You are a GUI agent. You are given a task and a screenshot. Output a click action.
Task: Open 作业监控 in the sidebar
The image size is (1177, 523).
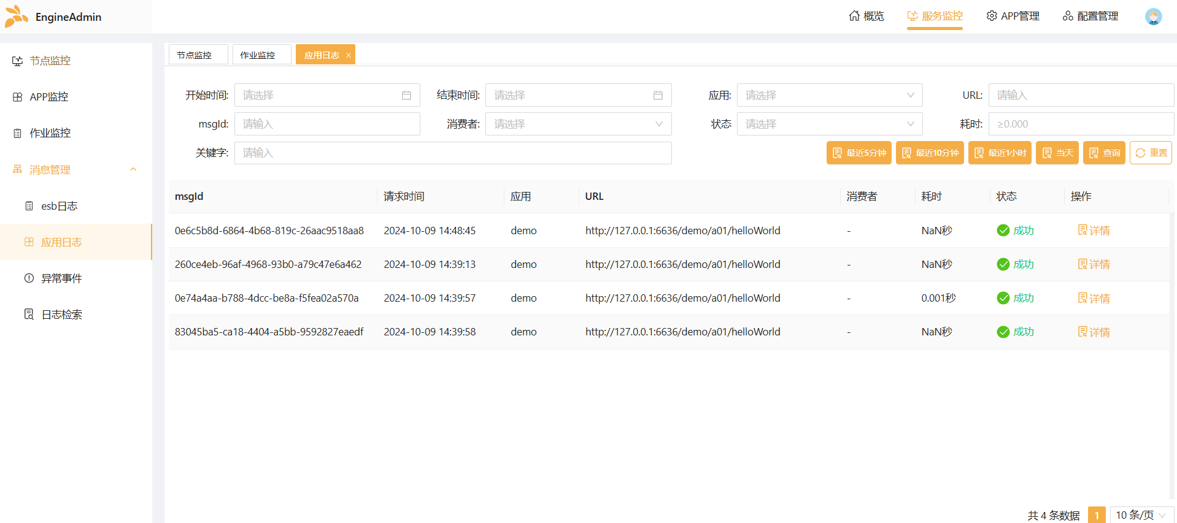[x=76, y=133]
